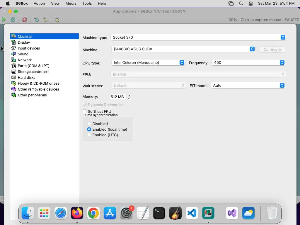This screenshot has width=300, height=225.
Task: Open the 86Box application menu
Action: coord(22,4)
